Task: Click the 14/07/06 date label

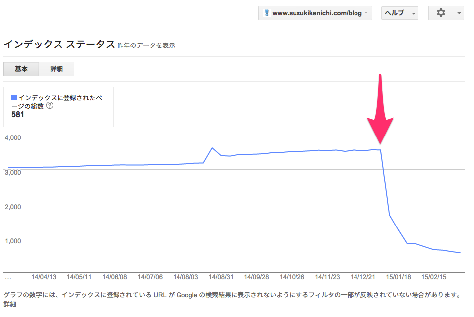Action: click(150, 277)
